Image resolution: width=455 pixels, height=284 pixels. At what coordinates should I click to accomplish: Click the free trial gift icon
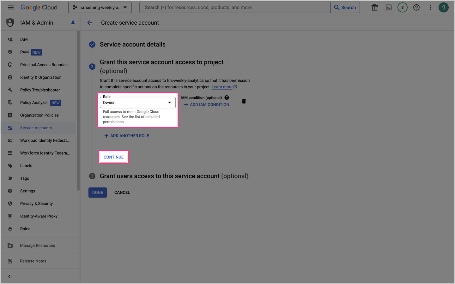coord(374,7)
